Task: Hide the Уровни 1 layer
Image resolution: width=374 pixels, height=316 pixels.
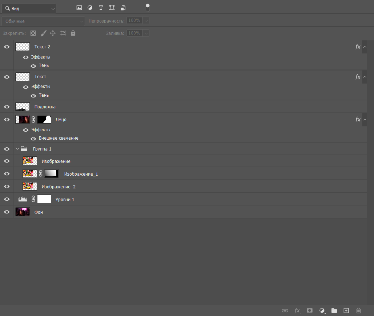Action: [7, 199]
